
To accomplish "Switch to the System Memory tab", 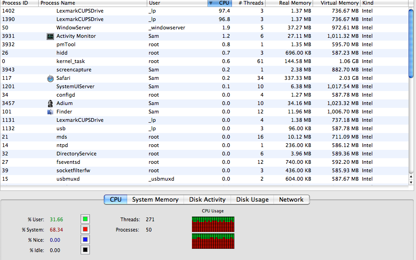I will point(155,200).
